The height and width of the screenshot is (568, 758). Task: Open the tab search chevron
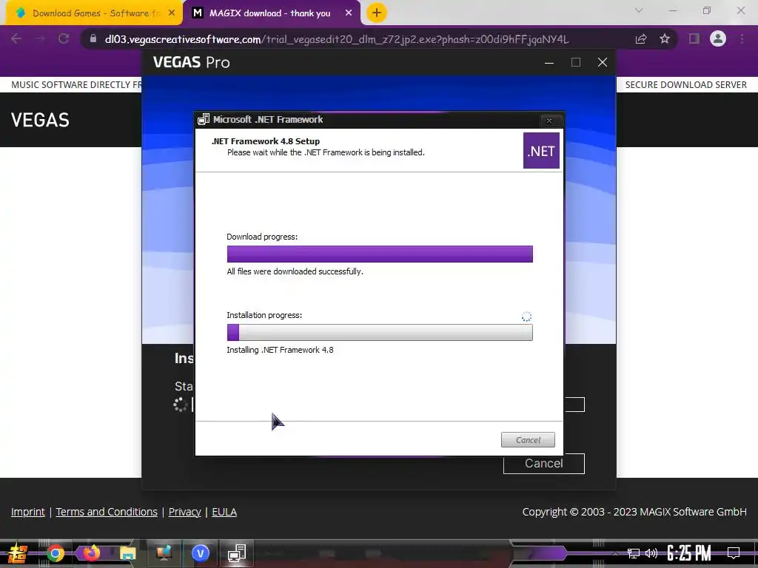click(639, 10)
